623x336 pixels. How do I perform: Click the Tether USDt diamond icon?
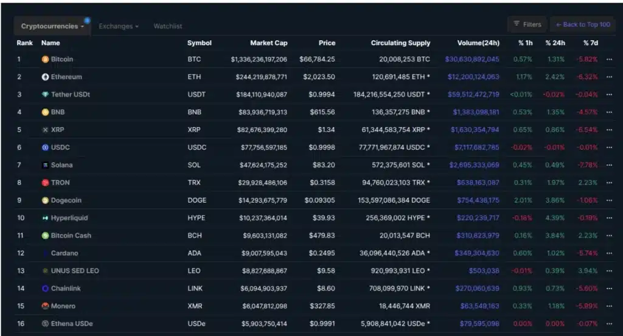(45, 95)
